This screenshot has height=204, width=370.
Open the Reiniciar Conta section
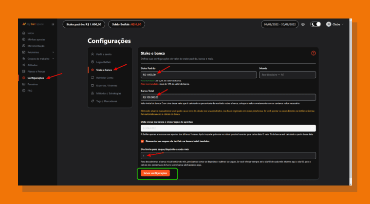(x=105, y=78)
